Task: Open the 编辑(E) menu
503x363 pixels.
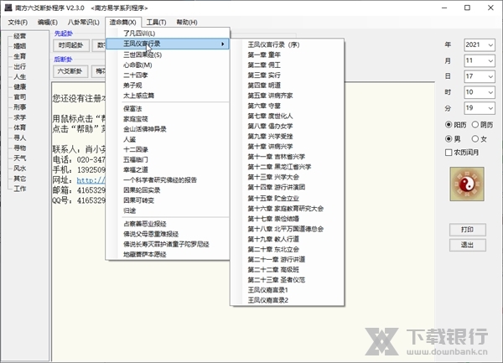Action: click(48, 22)
